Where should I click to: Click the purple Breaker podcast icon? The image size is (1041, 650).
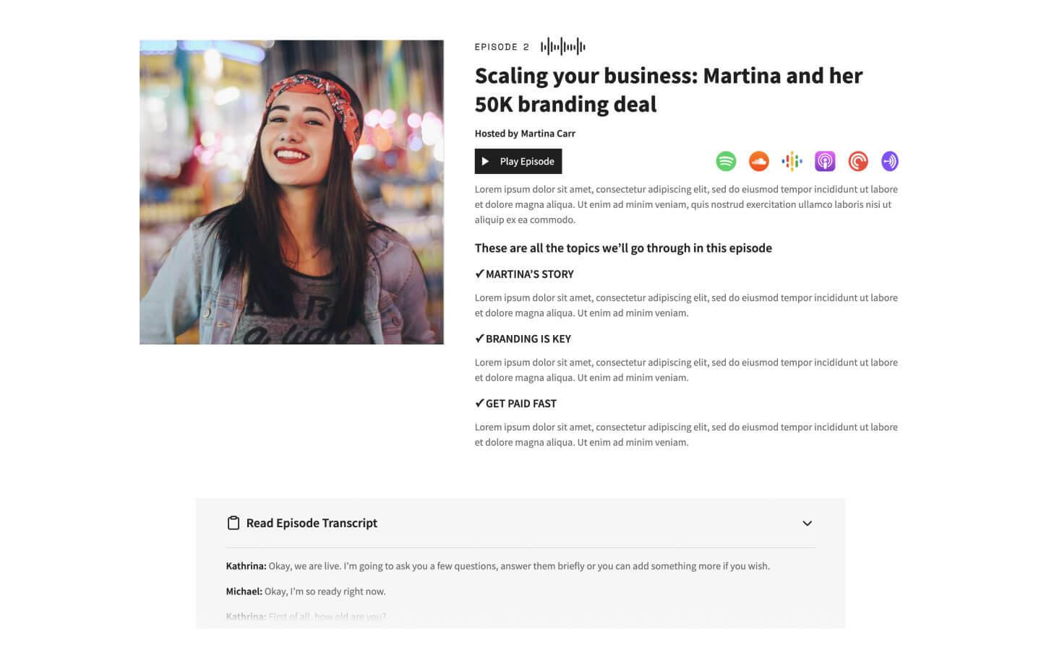click(x=890, y=161)
